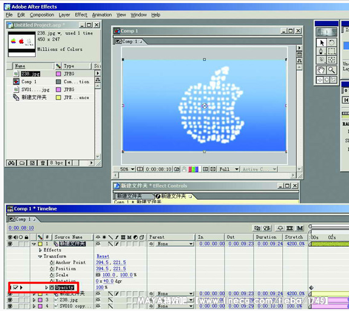
Task: Click the Type column header in Project
Action: pos(76,66)
